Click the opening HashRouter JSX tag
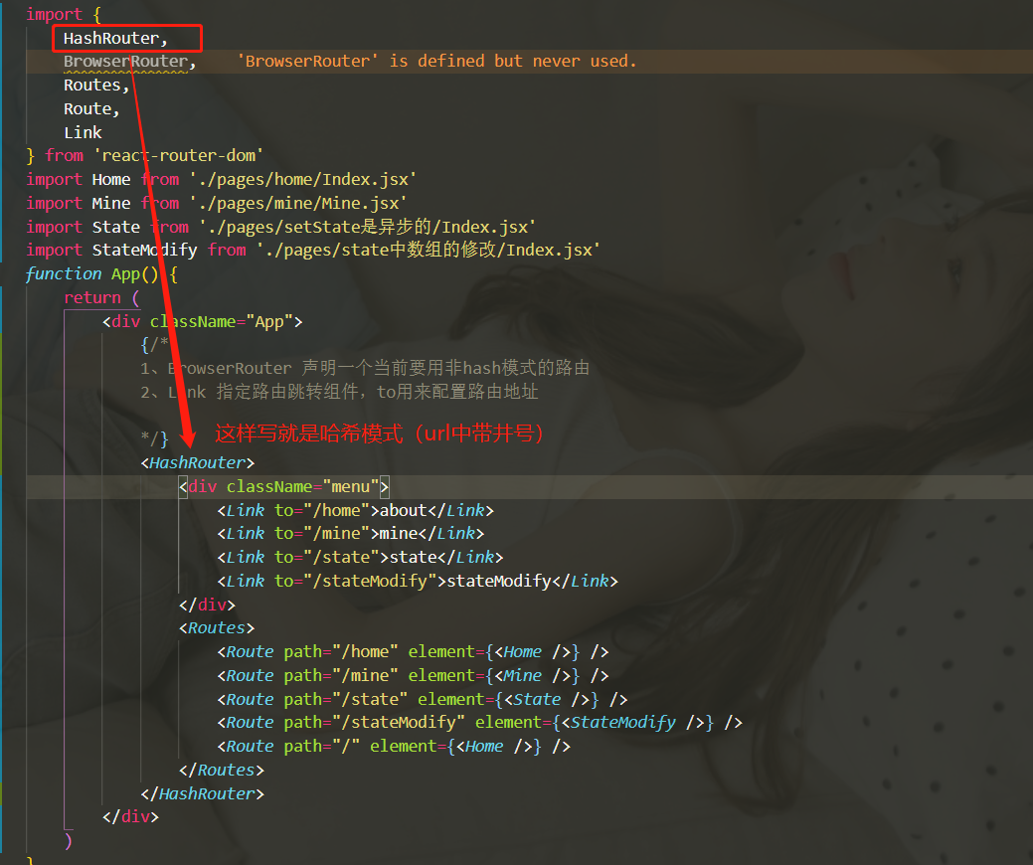 198,463
